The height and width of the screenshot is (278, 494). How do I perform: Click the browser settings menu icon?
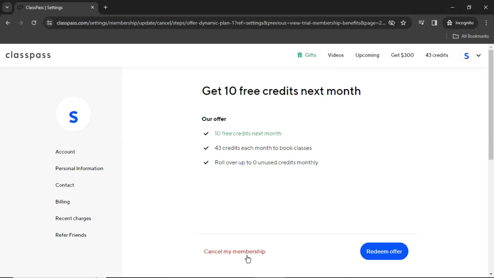[486, 23]
